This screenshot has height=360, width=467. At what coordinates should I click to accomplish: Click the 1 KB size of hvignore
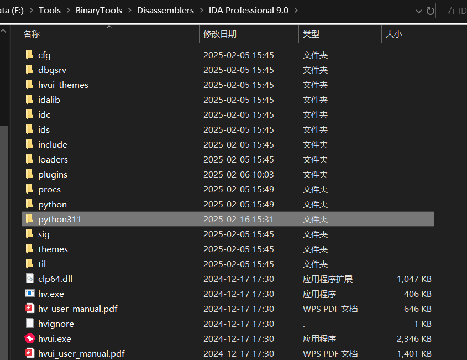point(423,324)
